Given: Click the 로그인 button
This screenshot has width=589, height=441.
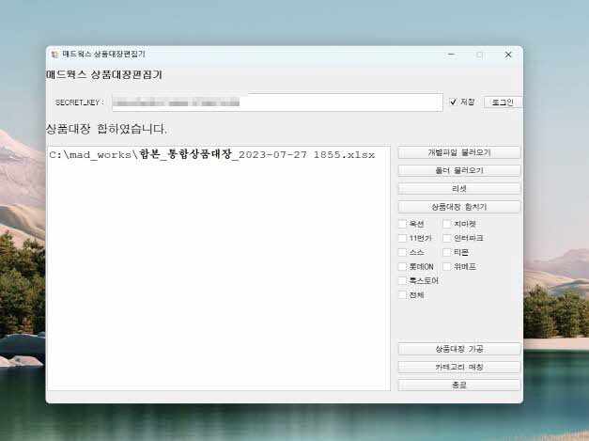Looking at the screenshot, I should click(503, 102).
